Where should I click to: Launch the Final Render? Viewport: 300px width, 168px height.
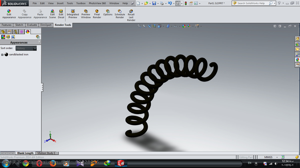coord(97,14)
